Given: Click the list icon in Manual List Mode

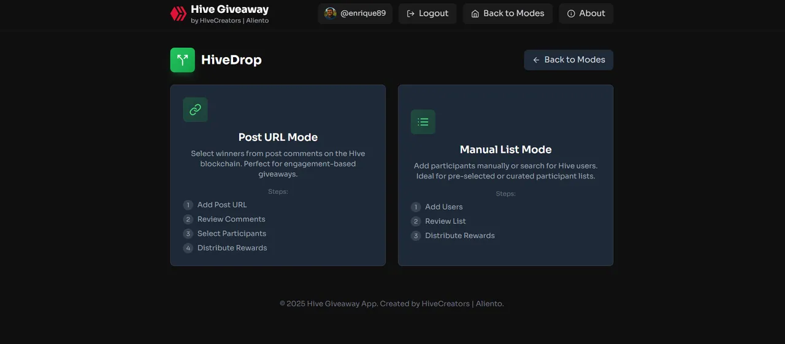Looking at the screenshot, I should click(x=423, y=122).
